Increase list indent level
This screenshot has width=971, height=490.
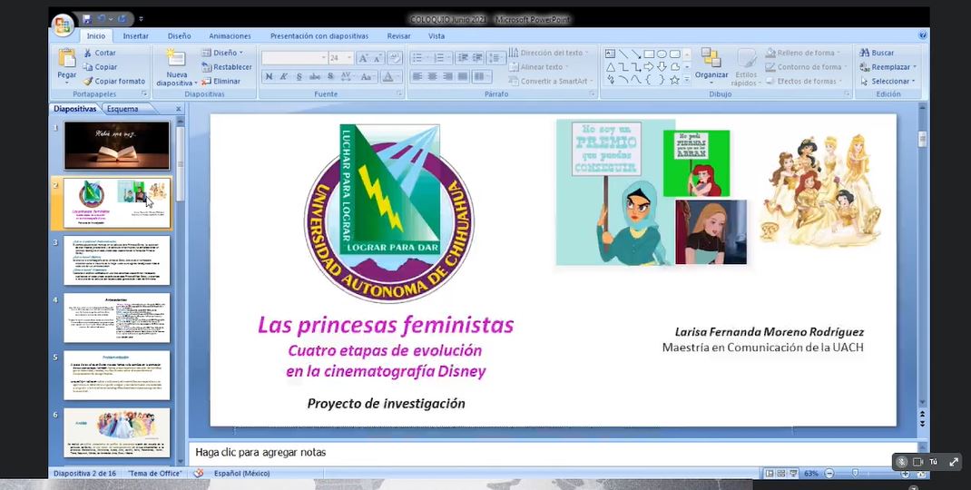477,57
